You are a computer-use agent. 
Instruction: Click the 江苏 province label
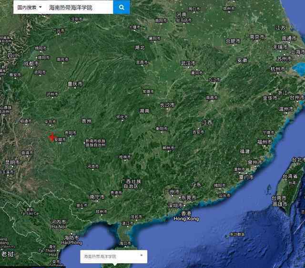click(x=280, y=28)
